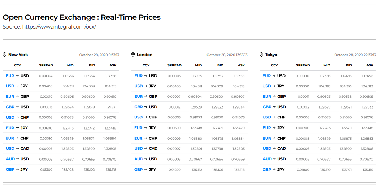Click the BID column header in New York table
379x187 pixels.
click(92, 65)
